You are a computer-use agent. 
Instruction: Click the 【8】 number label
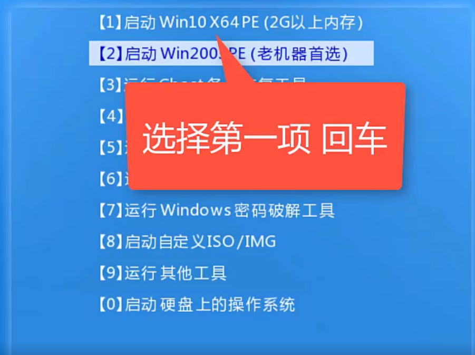click(x=111, y=242)
